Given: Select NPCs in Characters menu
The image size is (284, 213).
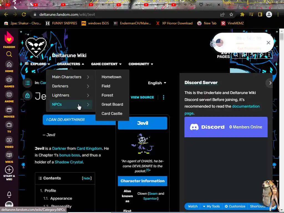Looking at the screenshot, I should (x=71, y=105).
